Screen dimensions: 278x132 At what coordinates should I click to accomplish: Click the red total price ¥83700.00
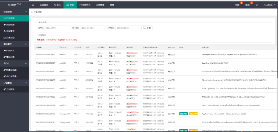132,112
